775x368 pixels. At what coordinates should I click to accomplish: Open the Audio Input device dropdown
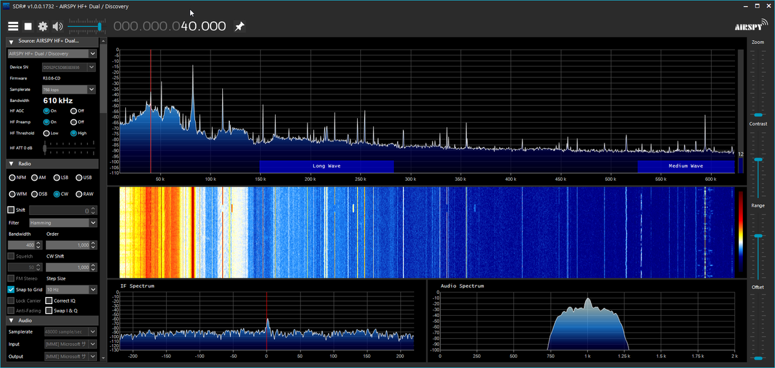pyautogui.click(x=70, y=343)
